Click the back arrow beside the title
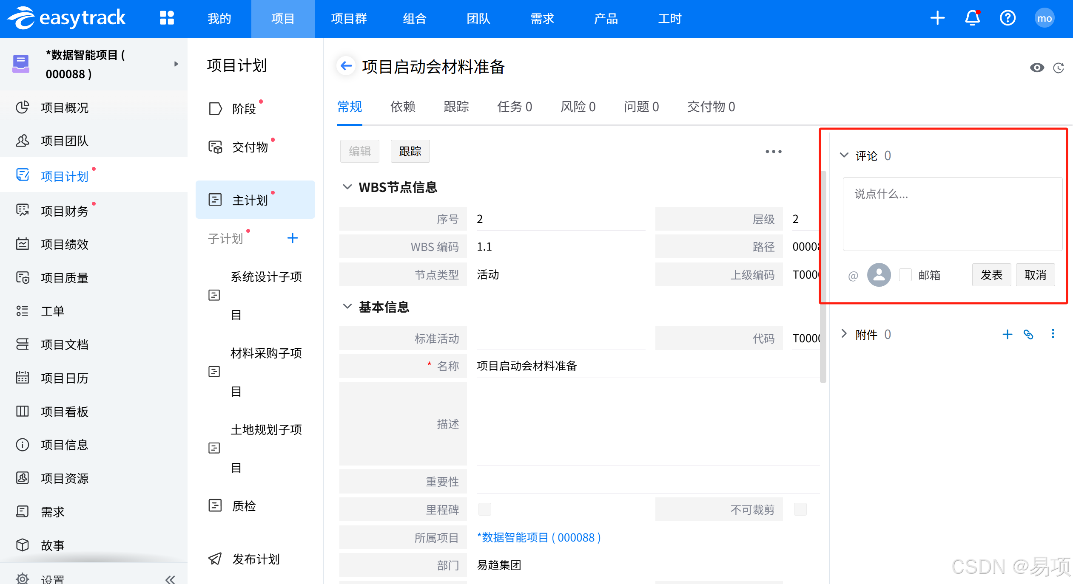This screenshot has height=584, width=1073. 346,66
